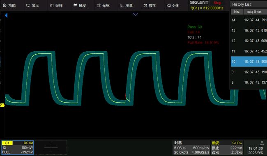The image size is (267, 156).
Task: Click the f(C1) = 312.0000Hz frequency readout
Action: pyautogui.click(x=207, y=8)
